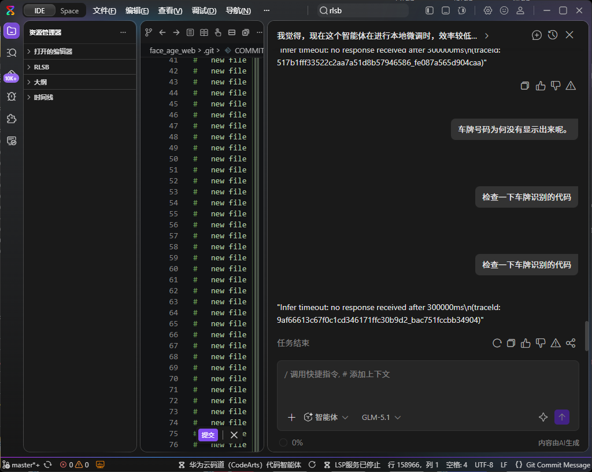Viewport: 592px width, 472px height.
Task: Click the git branch icon in the editor toolbar
Action: point(149,32)
